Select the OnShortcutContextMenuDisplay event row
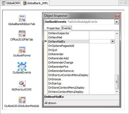 coord(68,75)
